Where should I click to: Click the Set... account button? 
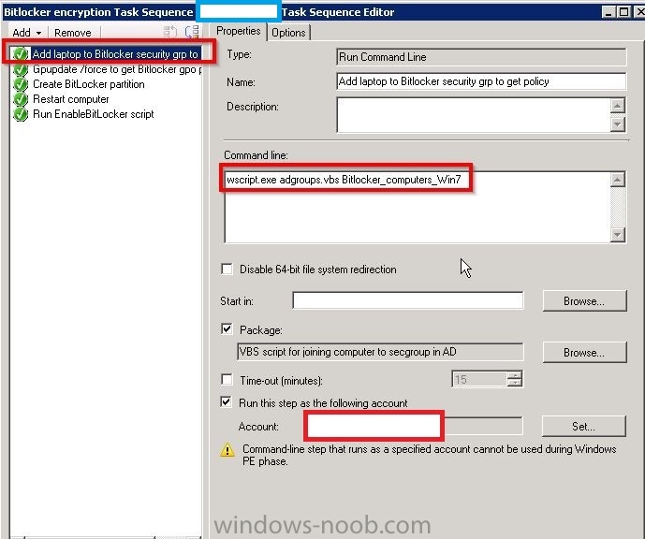tap(584, 427)
